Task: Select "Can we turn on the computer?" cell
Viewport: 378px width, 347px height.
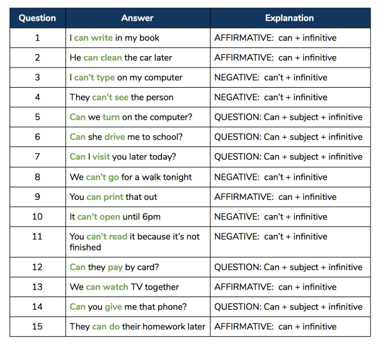Action: pos(137,117)
